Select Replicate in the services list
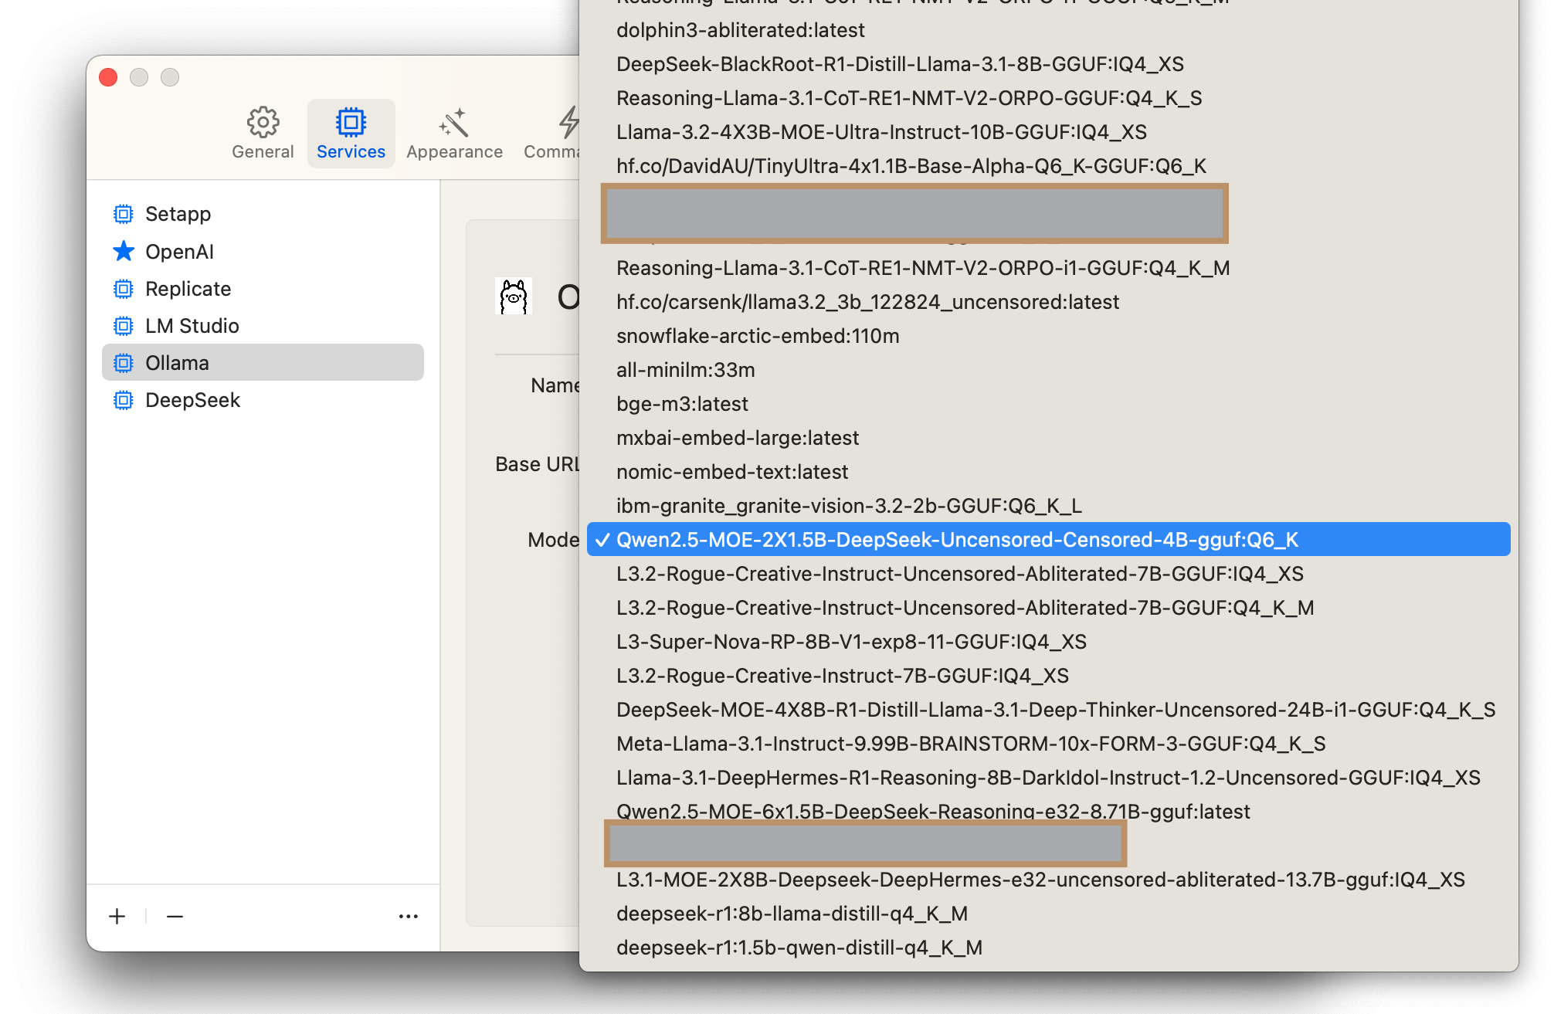The image size is (1554, 1014). [x=263, y=289]
